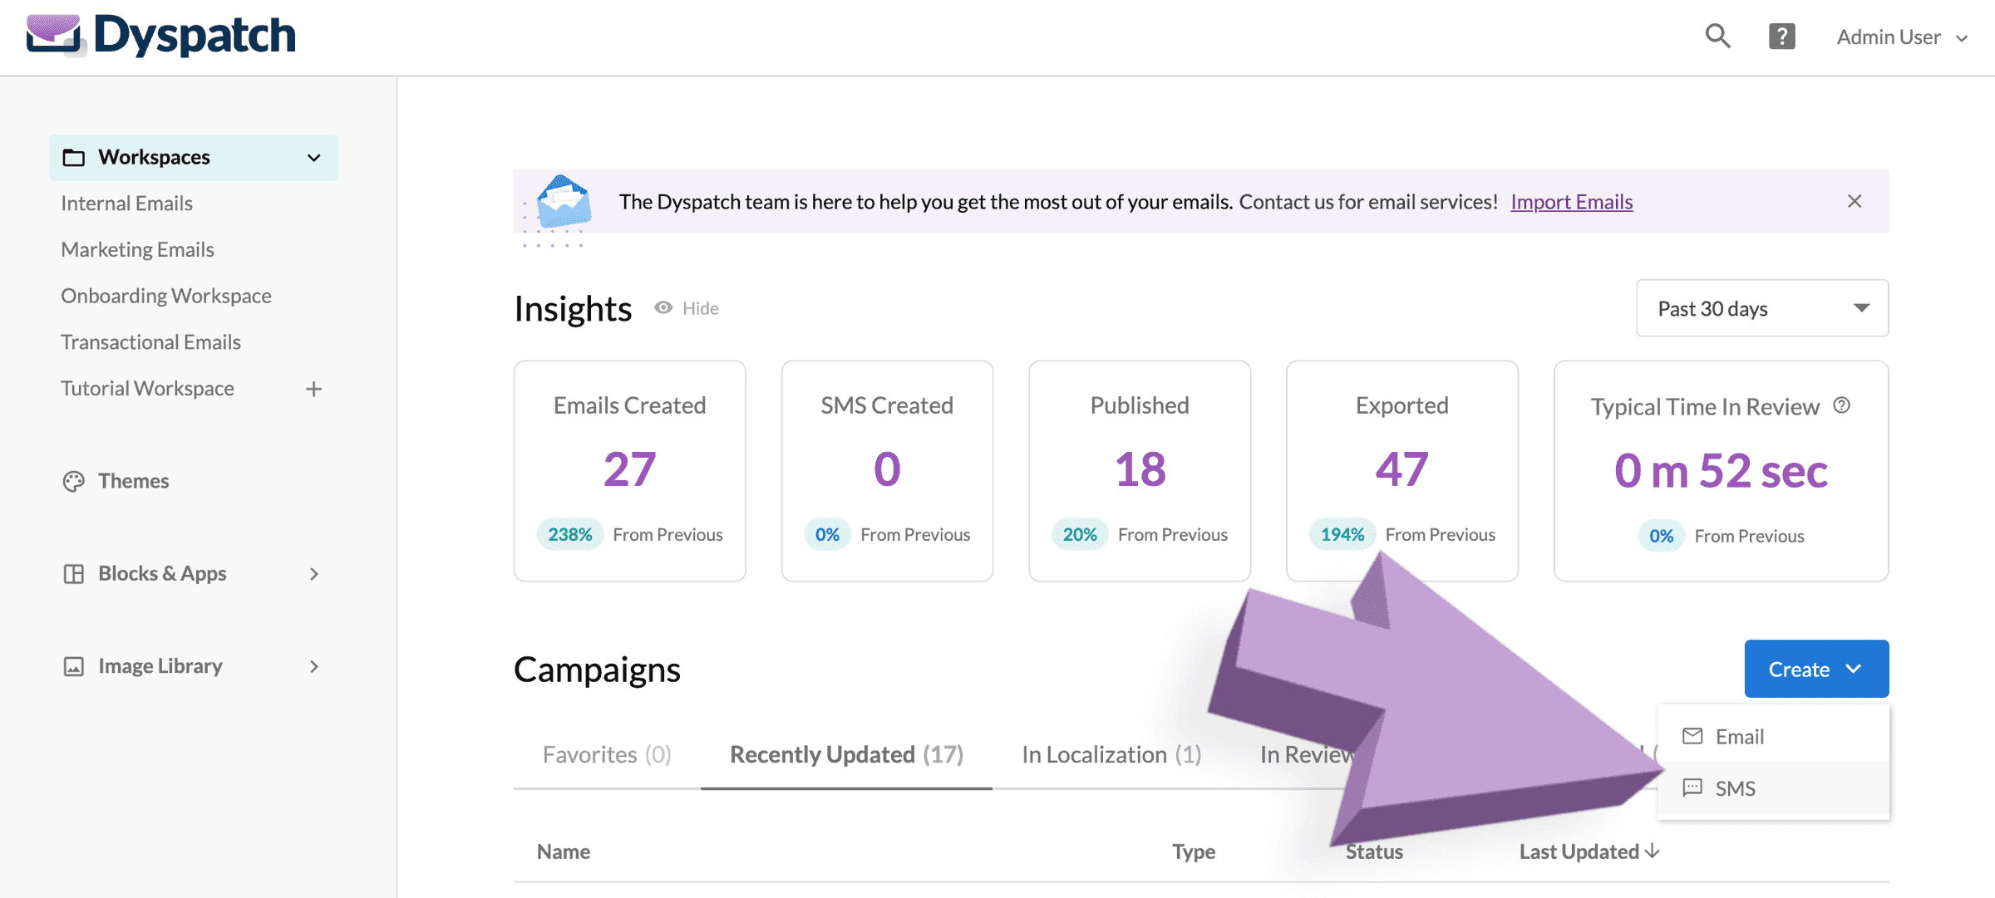This screenshot has height=898, width=1995.
Task: Click the tooltip icon next to Typical Time In Review
Action: coord(1842,405)
